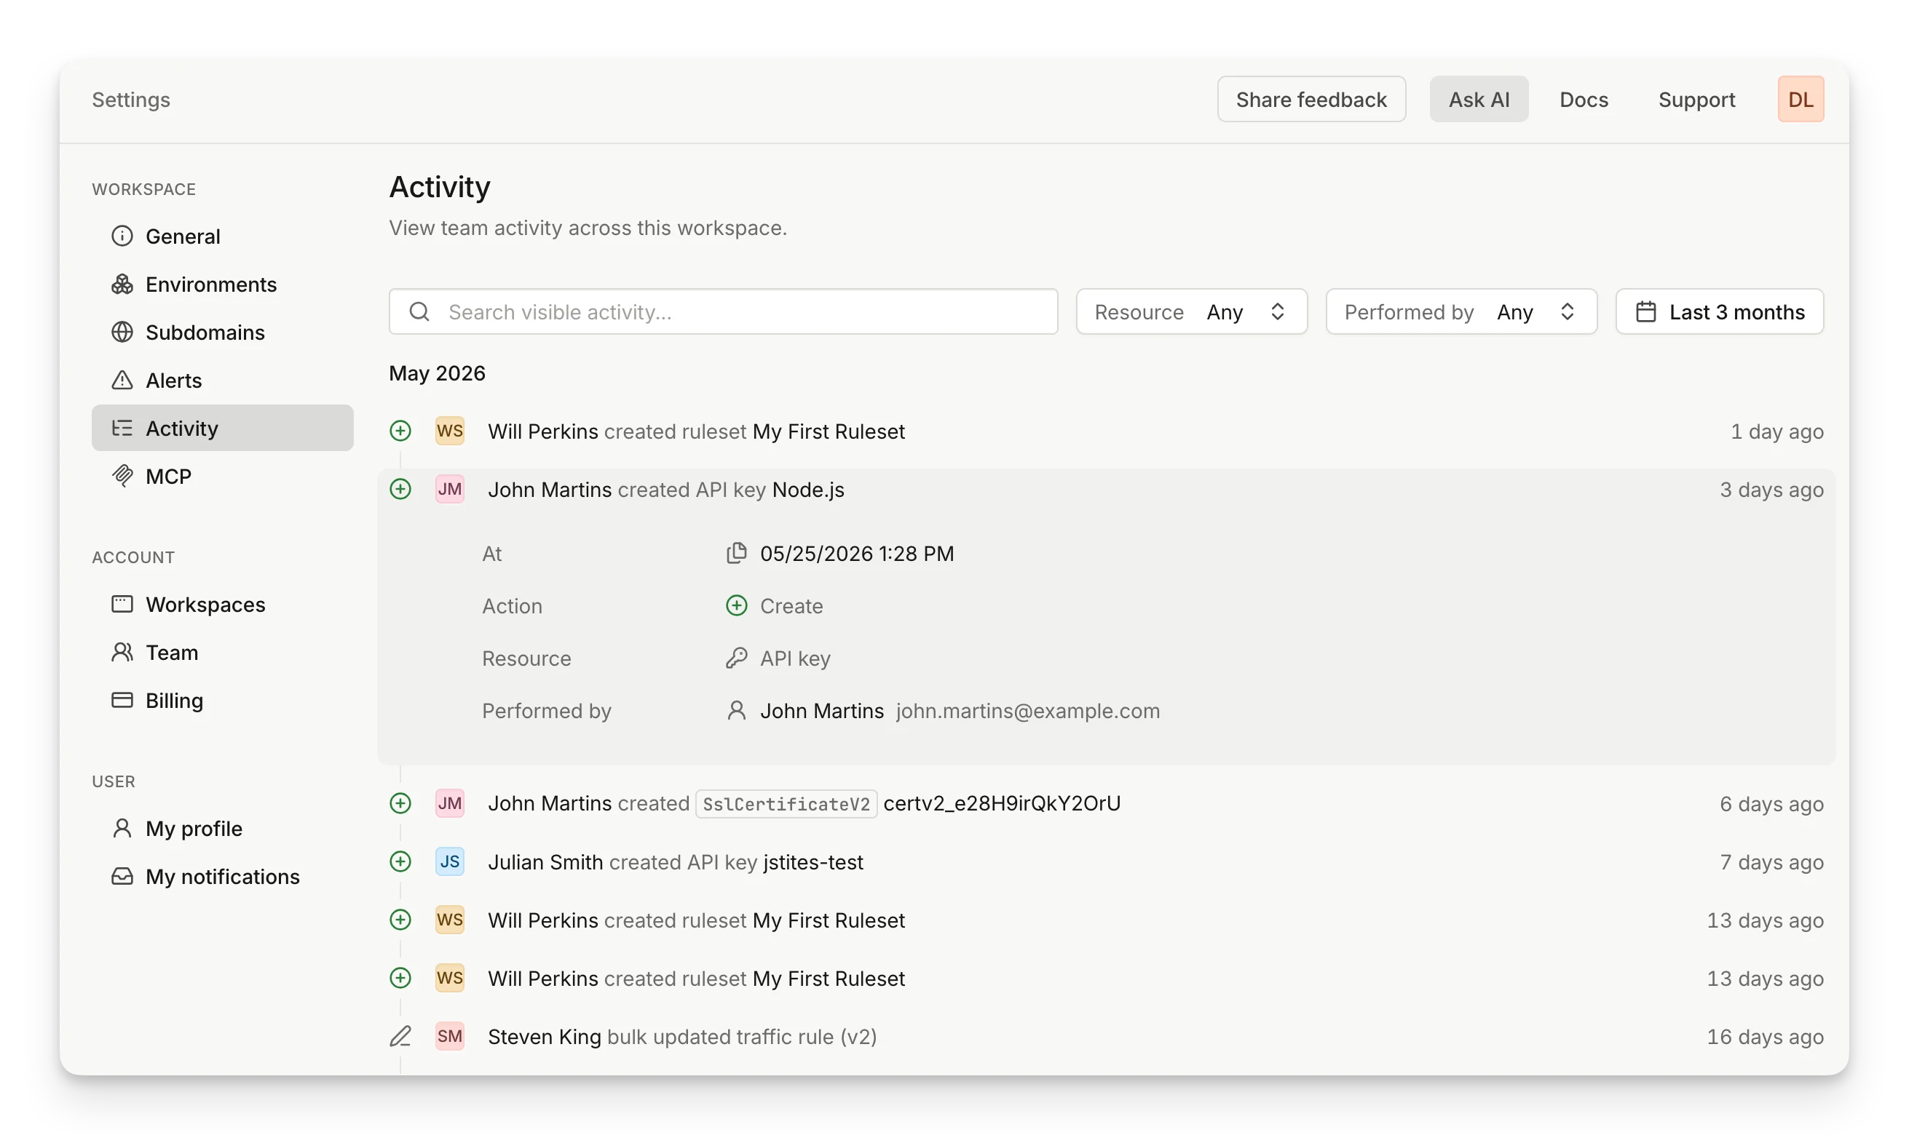Open My notifications settings

tap(223, 877)
